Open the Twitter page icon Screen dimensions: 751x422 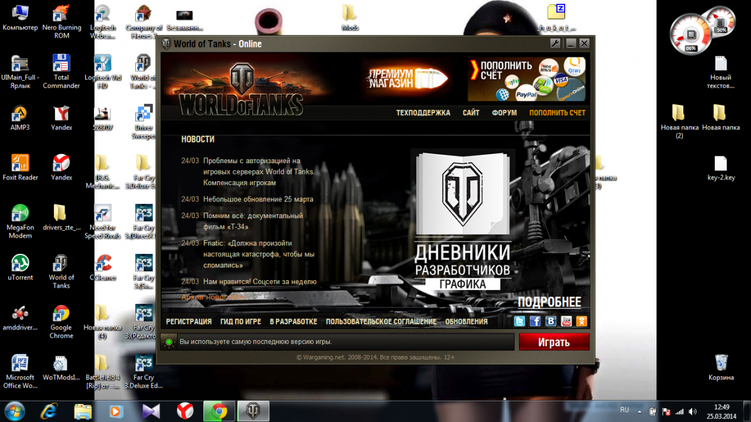tap(519, 321)
